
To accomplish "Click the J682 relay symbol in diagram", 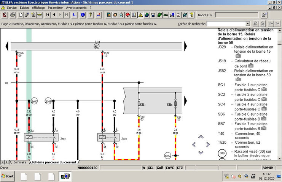I will tap(41, 137).
